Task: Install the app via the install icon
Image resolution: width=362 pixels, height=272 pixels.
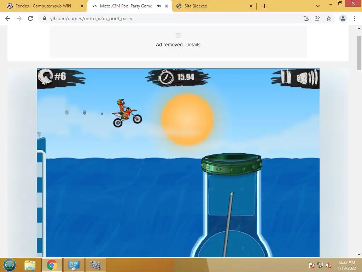Action: (306, 18)
